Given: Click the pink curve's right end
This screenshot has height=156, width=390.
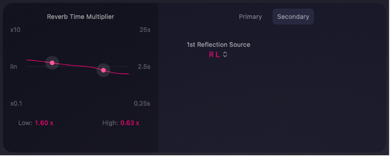Looking at the screenshot, I should (127, 74).
